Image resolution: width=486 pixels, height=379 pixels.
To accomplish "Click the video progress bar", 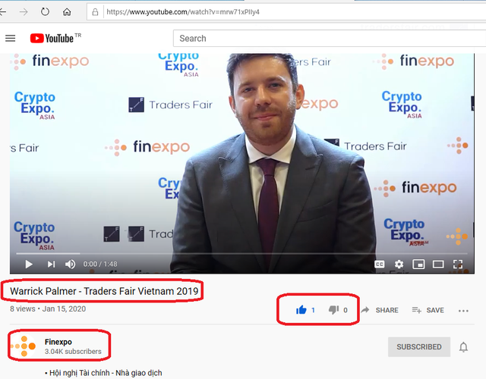I will [241, 254].
